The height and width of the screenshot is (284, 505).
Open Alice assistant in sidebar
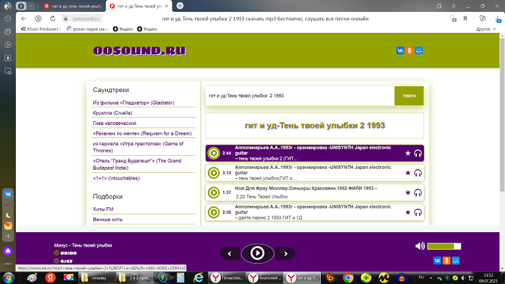8,250
